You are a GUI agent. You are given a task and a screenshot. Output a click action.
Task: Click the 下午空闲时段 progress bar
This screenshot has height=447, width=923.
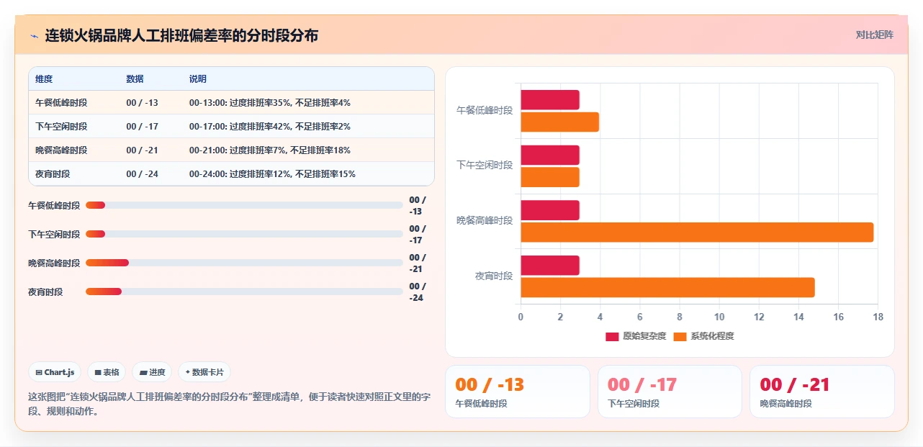point(244,234)
